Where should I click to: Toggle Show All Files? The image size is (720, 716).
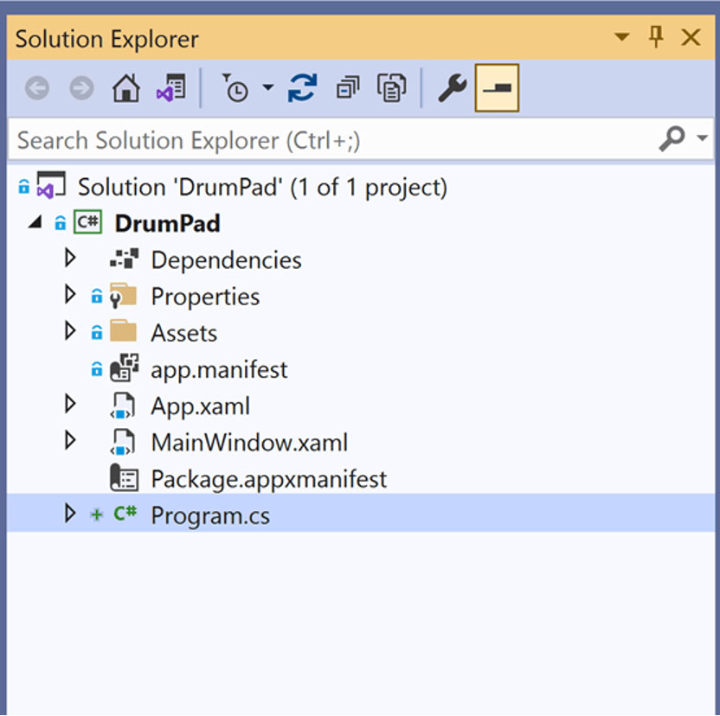391,87
